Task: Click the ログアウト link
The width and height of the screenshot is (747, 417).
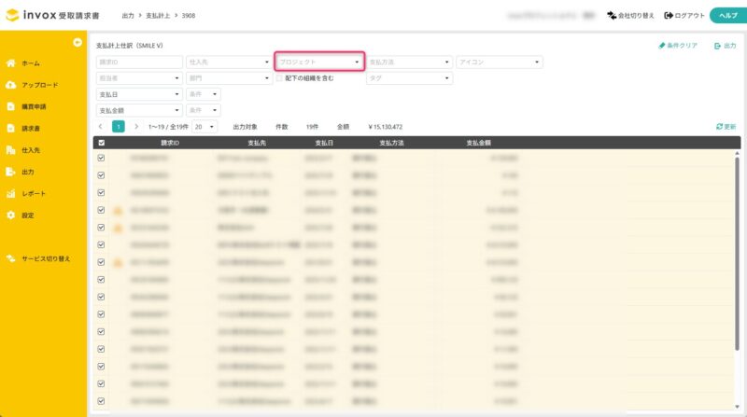Action: [684, 16]
